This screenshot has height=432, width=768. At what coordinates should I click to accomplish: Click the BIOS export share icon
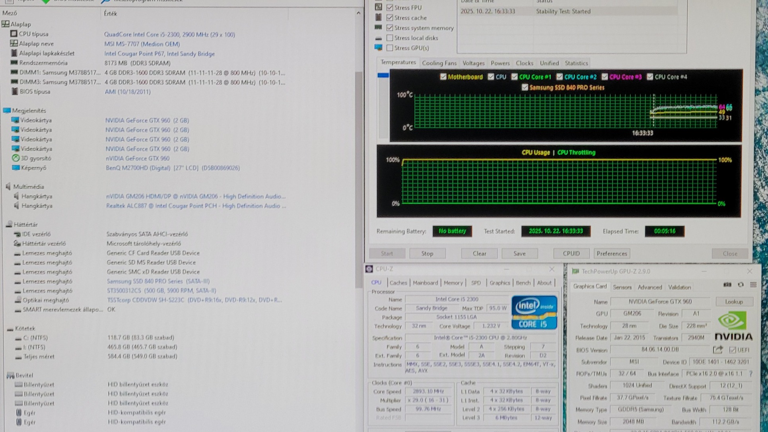click(x=718, y=350)
